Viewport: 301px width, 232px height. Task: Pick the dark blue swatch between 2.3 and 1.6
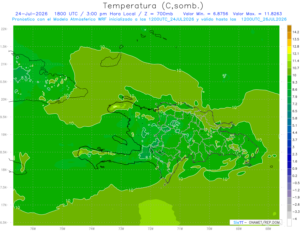(x=289, y=158)
